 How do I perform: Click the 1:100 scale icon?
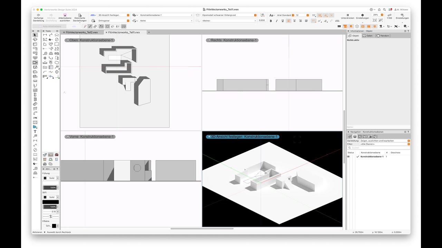point(390,15)
